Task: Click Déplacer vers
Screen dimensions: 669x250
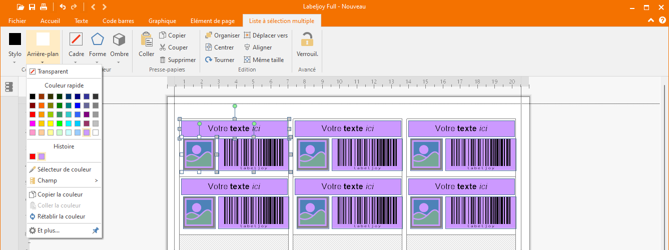Action: click(266, 35)
